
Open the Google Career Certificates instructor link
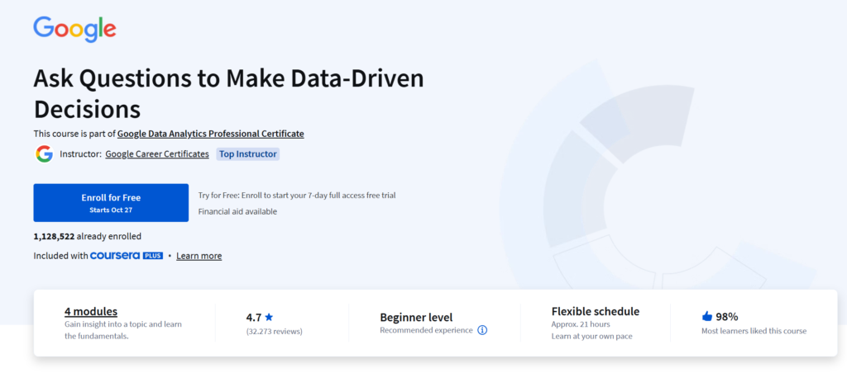(x=157, y=154)
